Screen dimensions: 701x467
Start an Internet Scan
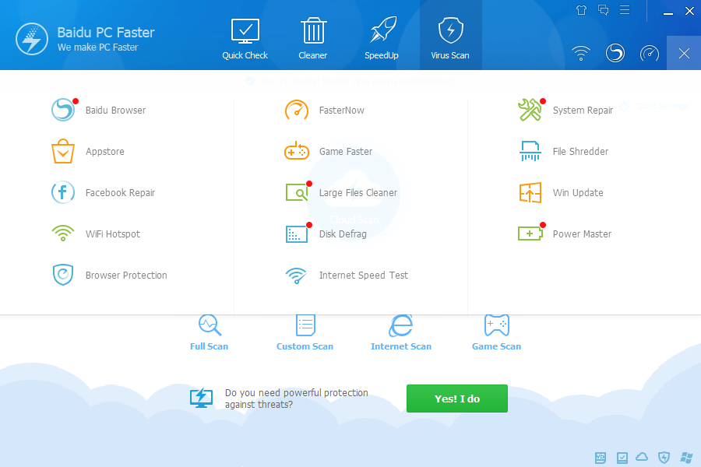tap(401, 332)
